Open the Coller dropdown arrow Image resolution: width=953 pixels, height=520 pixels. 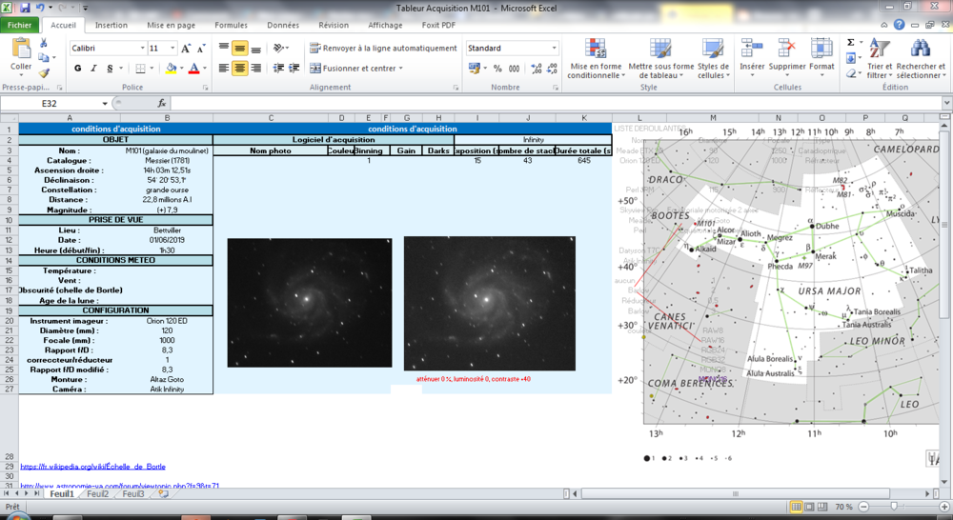(x=21, y=75)
